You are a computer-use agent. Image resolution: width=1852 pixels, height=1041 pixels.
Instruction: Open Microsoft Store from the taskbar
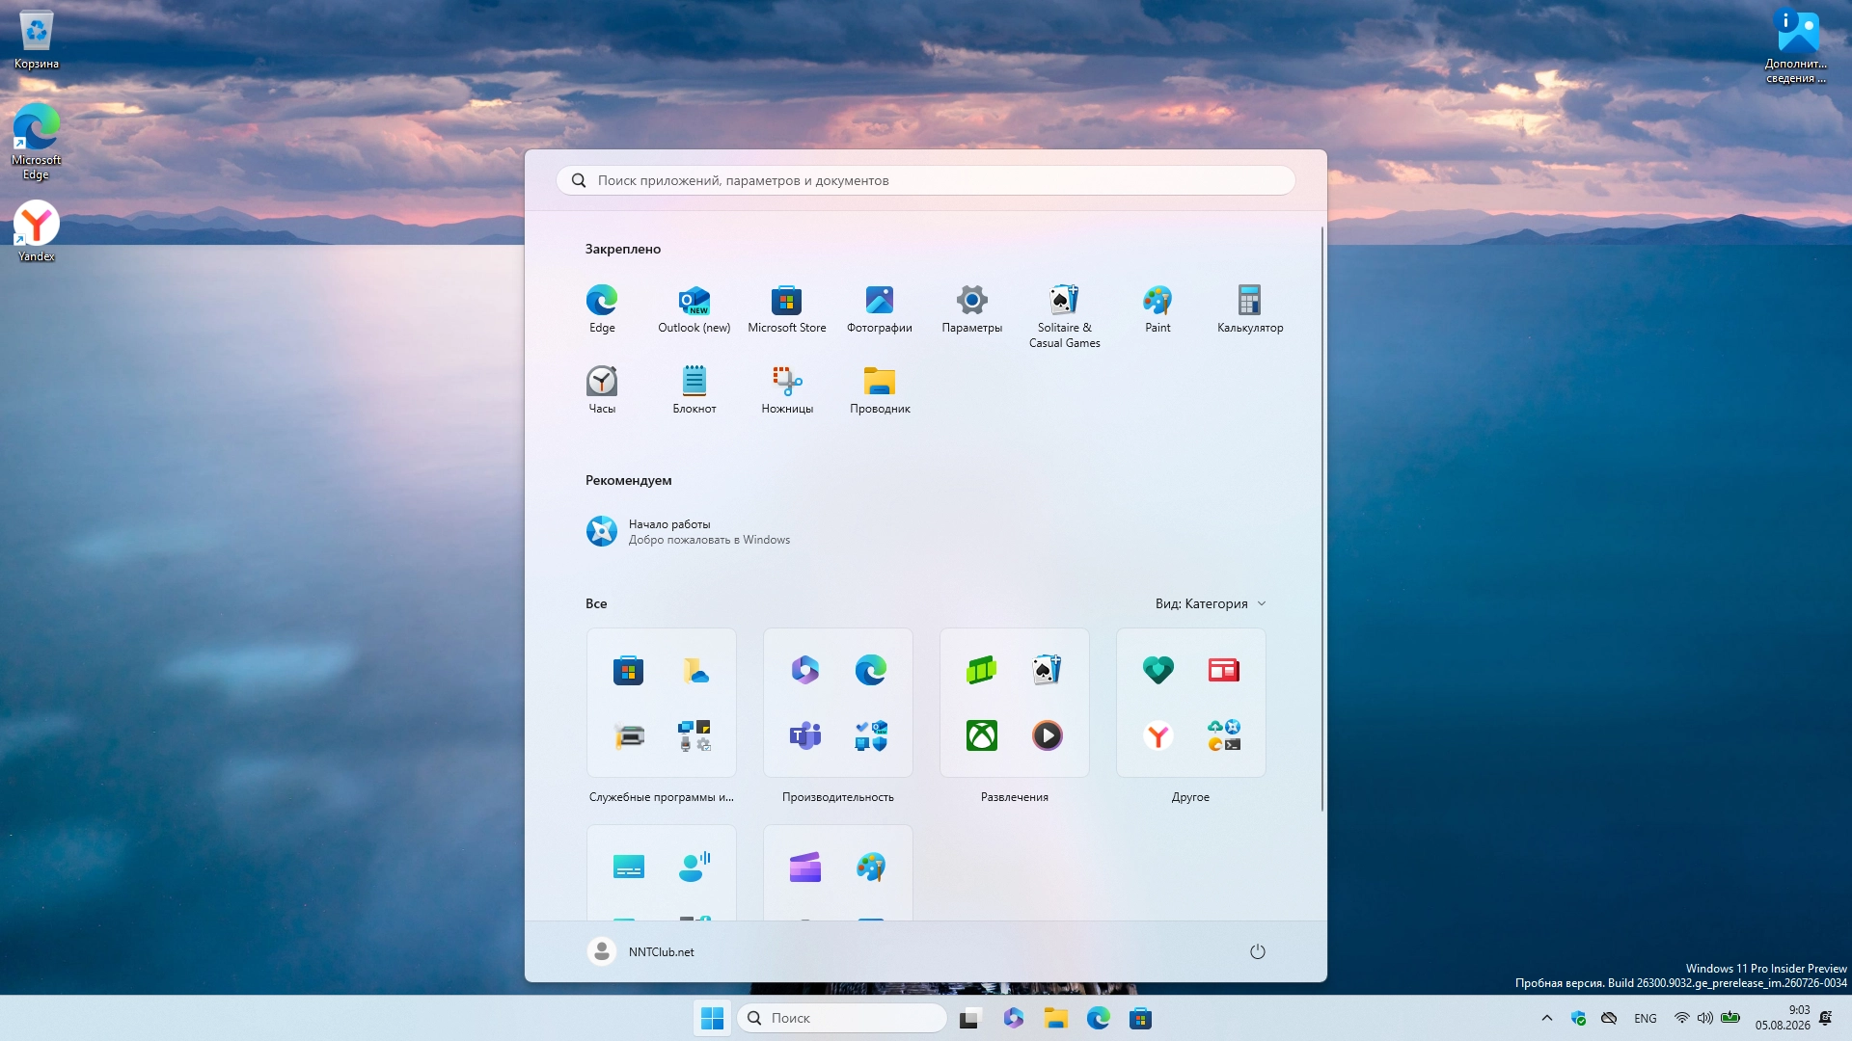click(1140, 1018)
